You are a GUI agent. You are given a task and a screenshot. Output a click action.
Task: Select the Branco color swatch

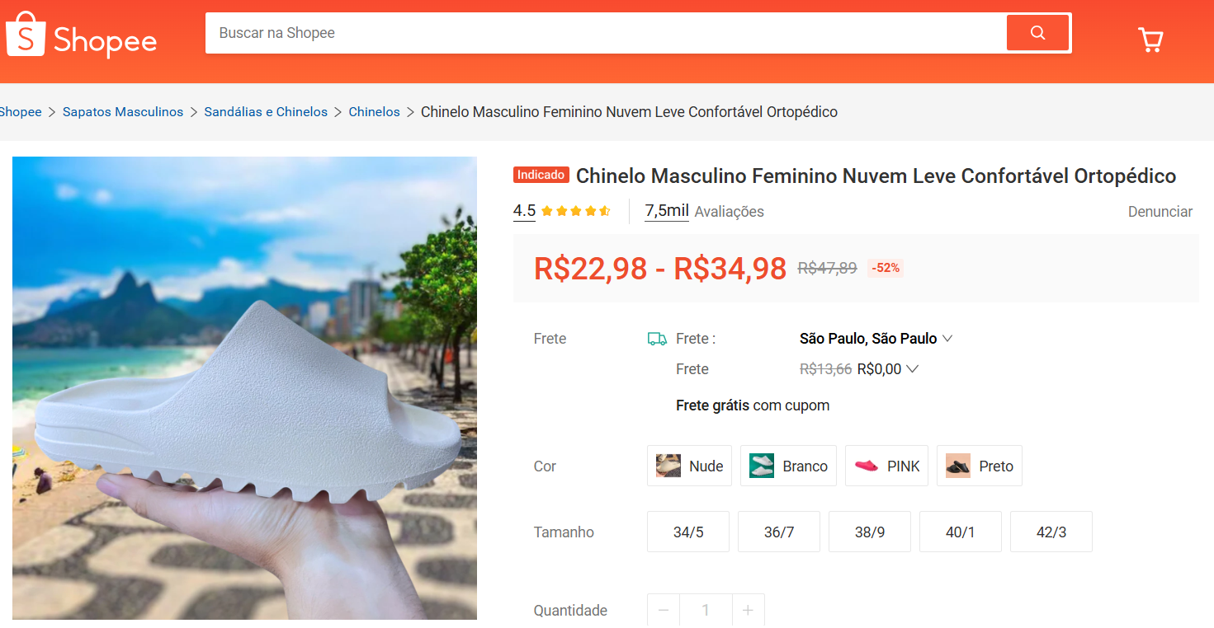coord(787,465)
